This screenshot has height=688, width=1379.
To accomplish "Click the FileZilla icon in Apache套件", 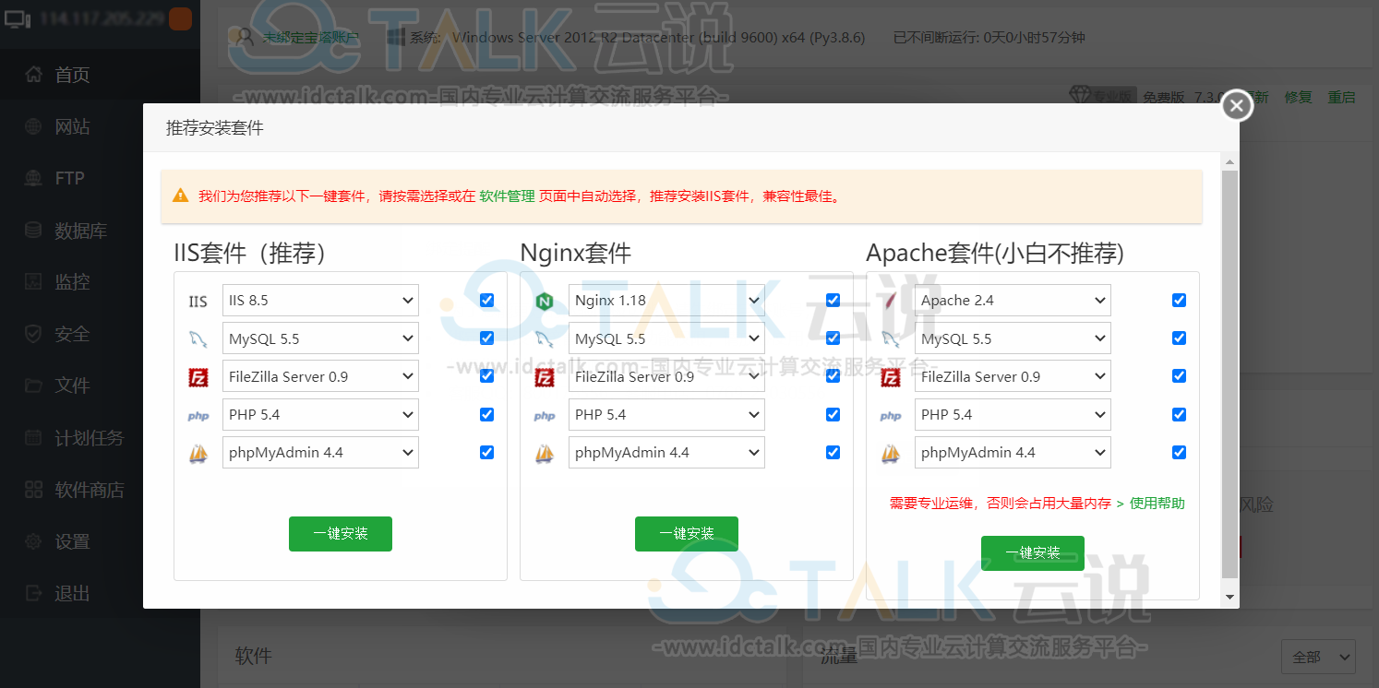I will (x=891, y=377).
